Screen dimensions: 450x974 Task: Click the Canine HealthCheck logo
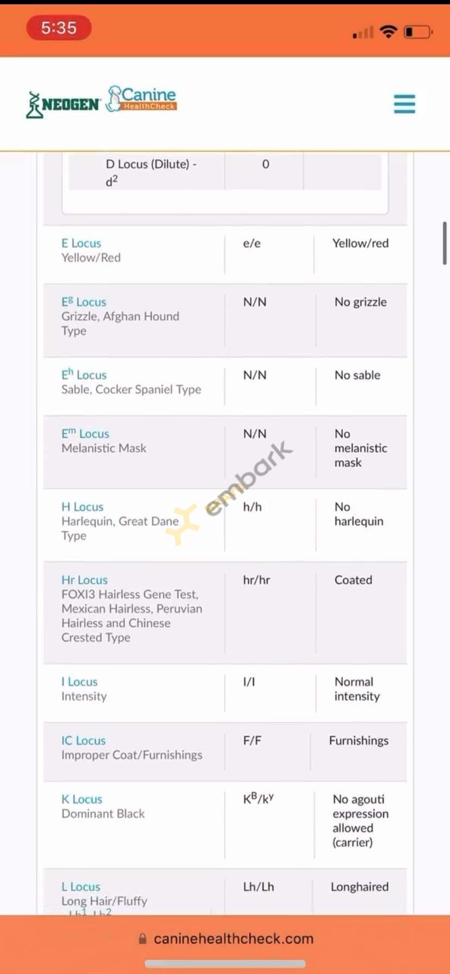142,98
